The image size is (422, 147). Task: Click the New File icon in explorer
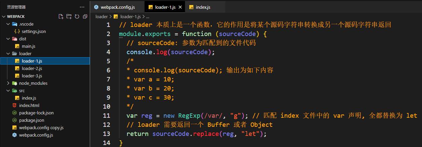pyautogui.click(x=61, y=16)
